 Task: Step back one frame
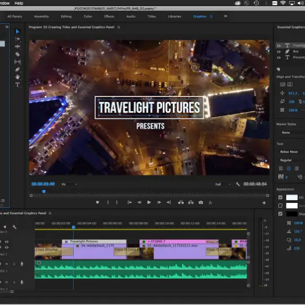(139, 202)
